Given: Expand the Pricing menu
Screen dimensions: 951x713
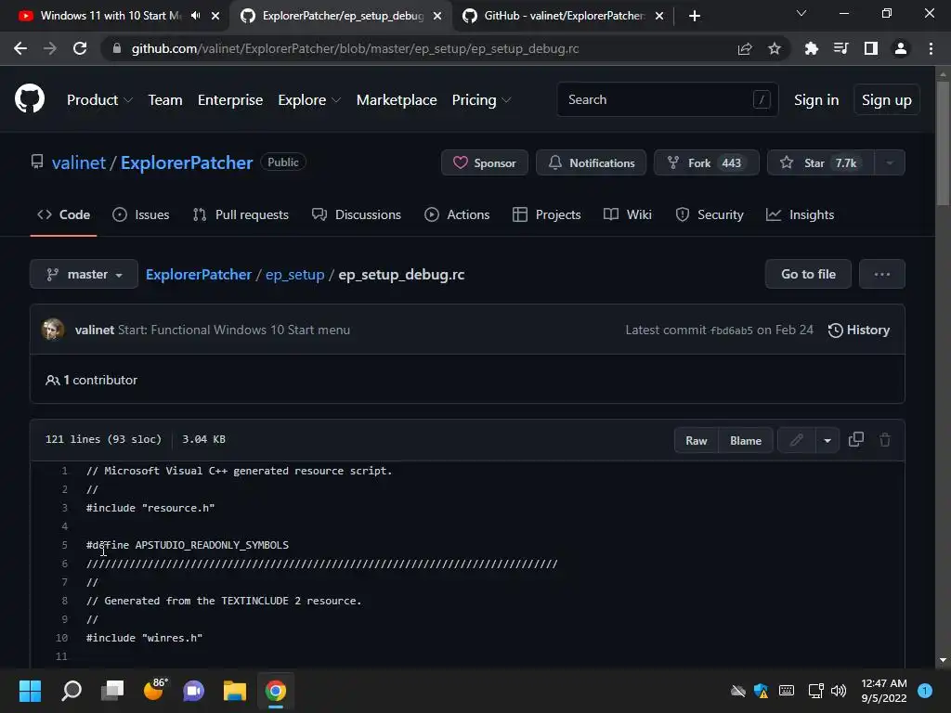Looking at the screenshot, I should 481,100.
